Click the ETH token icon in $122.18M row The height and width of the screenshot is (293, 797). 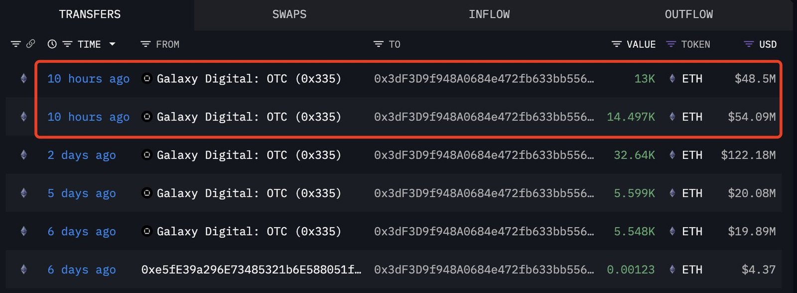[672, 155]
